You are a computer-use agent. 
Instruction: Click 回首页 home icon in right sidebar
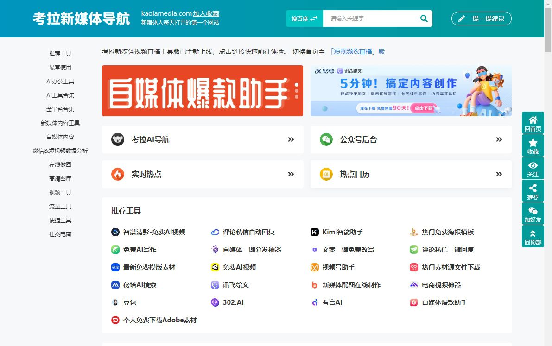pyautogui.click(x=533, y=120)
